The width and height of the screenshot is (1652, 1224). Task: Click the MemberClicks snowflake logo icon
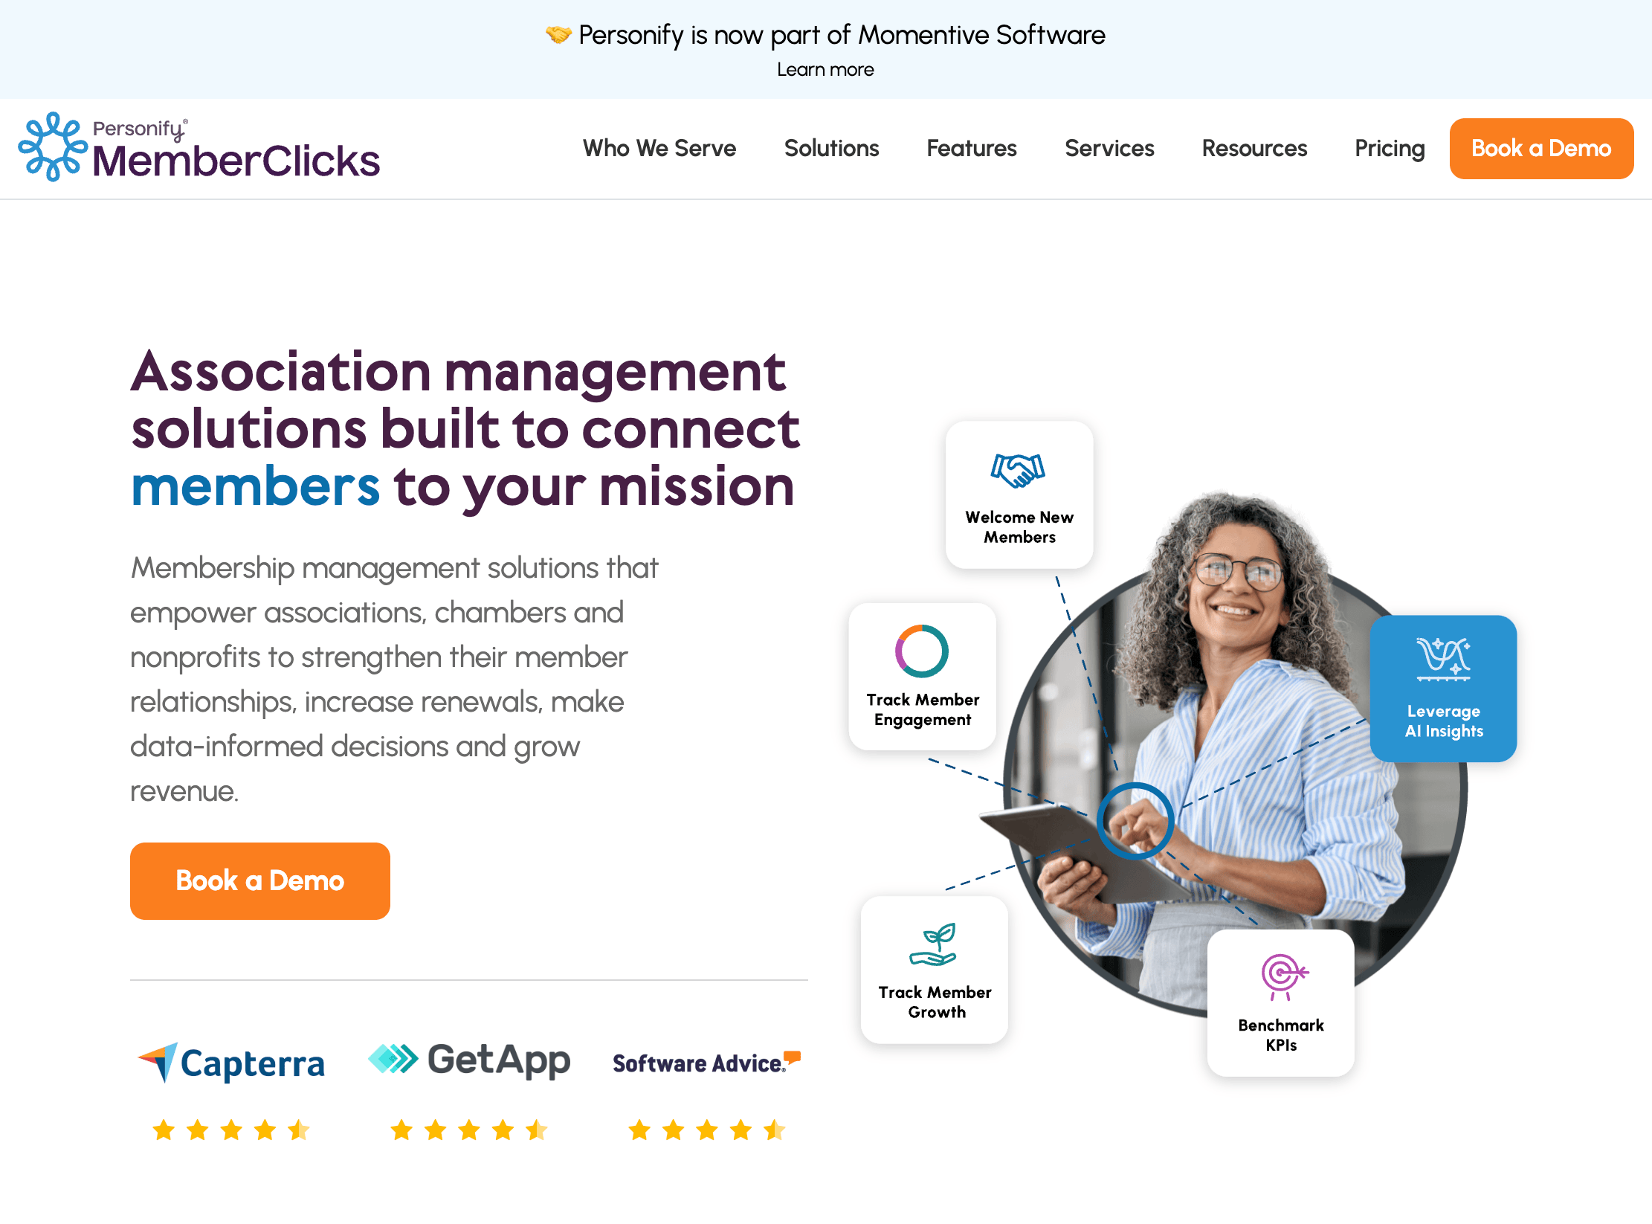coord(53,146)
